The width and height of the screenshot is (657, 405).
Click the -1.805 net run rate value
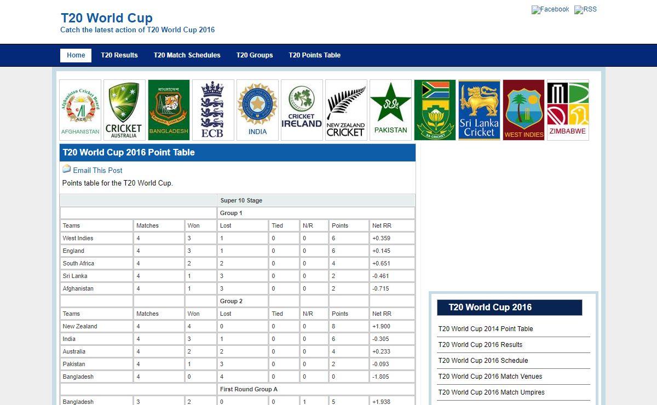pos(381,377)
